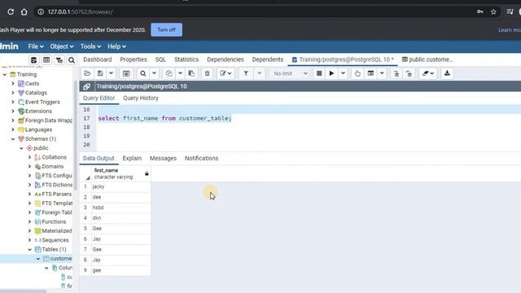
Task: Click the Explain hand pointer icon
Action: pos(357,73)
